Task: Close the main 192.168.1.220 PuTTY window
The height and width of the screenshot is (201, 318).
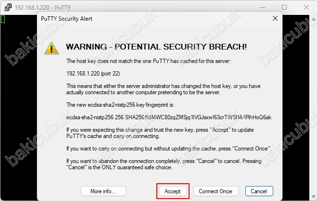Action: [x=306, y=7]
